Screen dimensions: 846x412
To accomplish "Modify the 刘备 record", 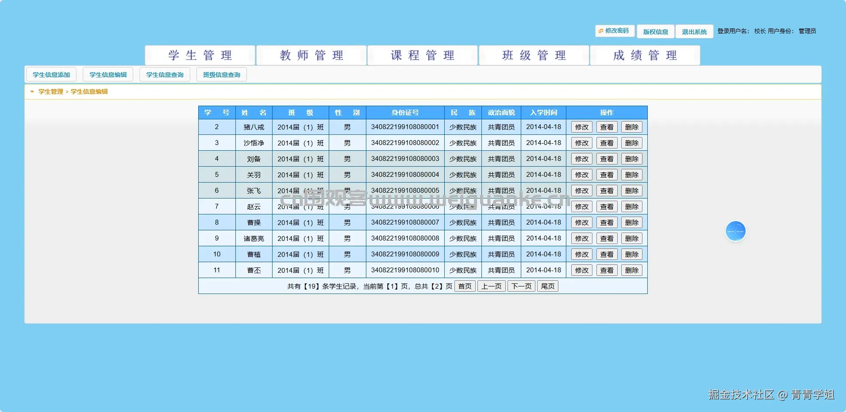I will click(582, 159).
